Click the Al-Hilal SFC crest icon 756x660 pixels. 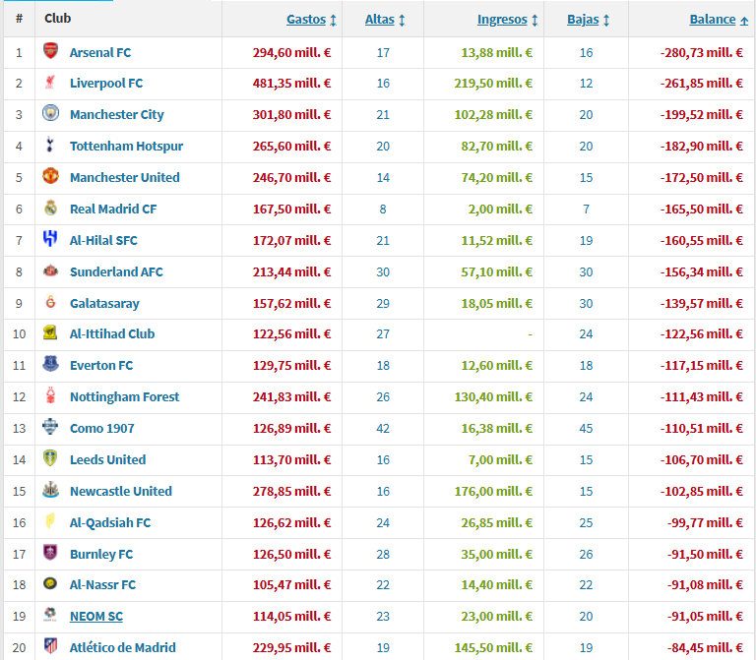(50, 238)
